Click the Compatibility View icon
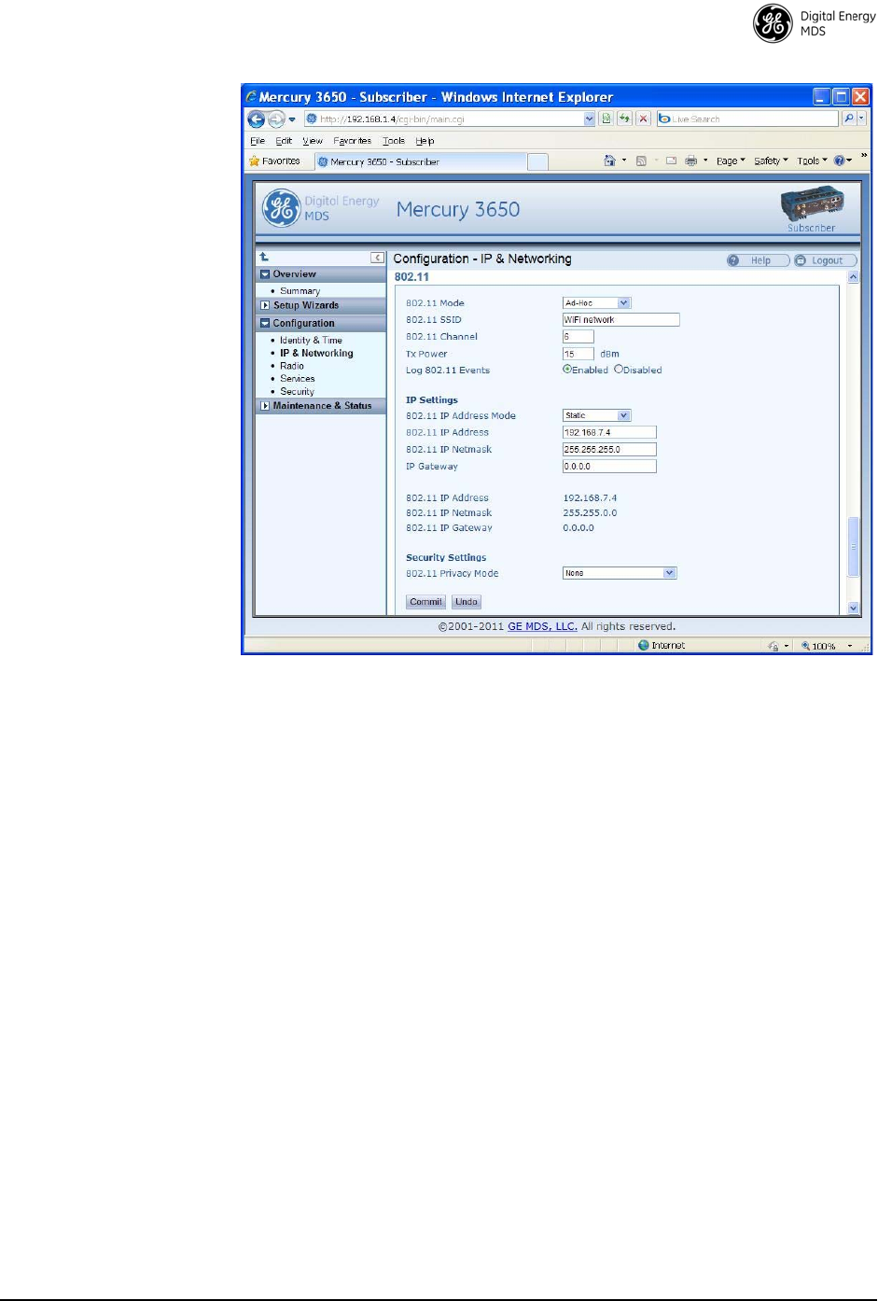The width and height of the screenshot is (878, 1301). click(606, 119)
